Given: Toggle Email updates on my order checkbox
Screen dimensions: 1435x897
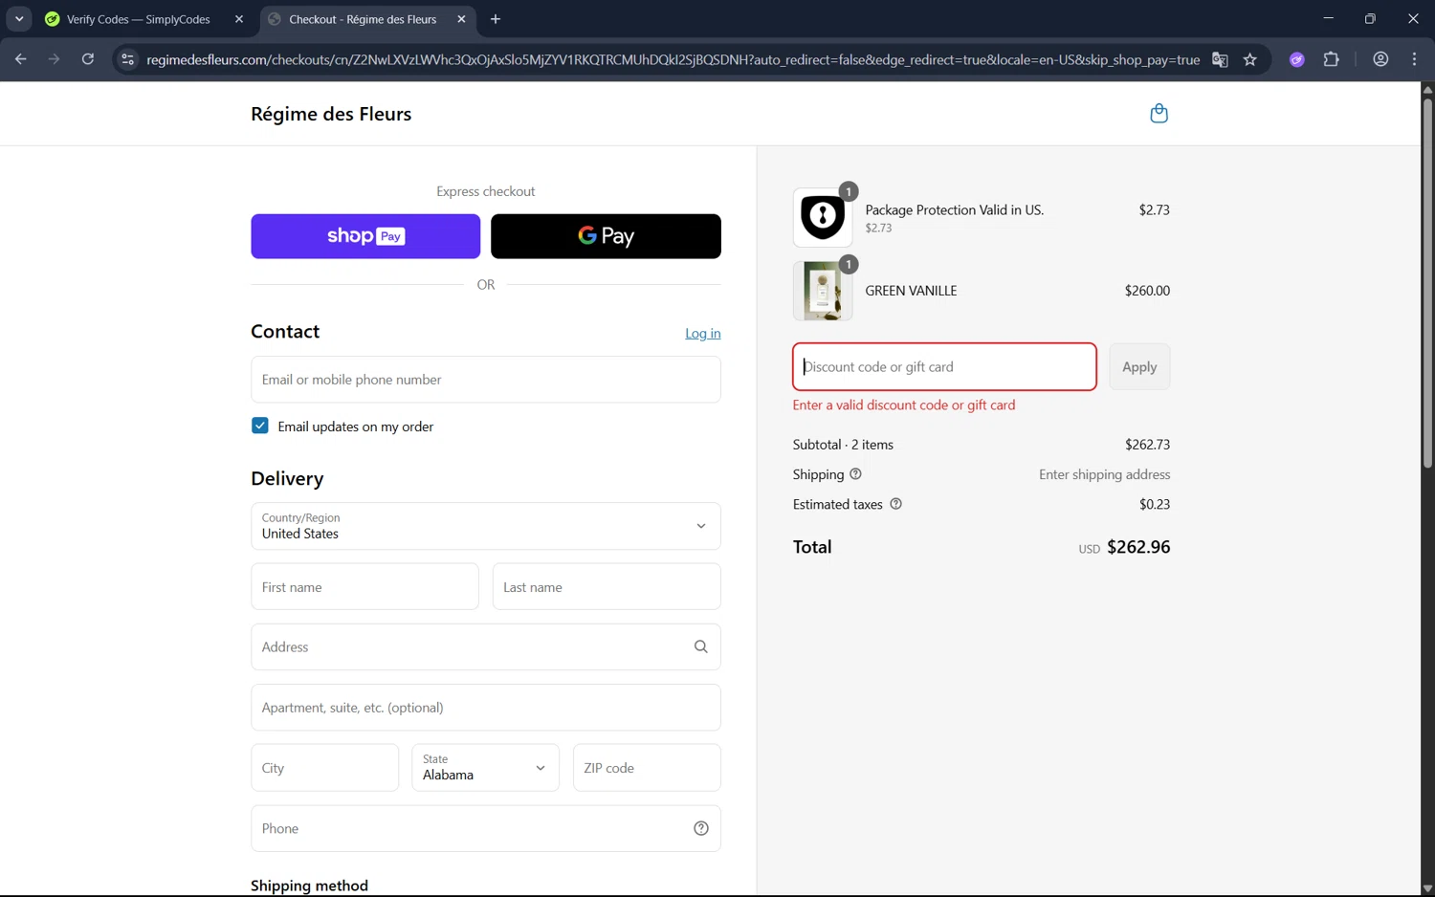Looking at the screenshot, I should [260, 426].
